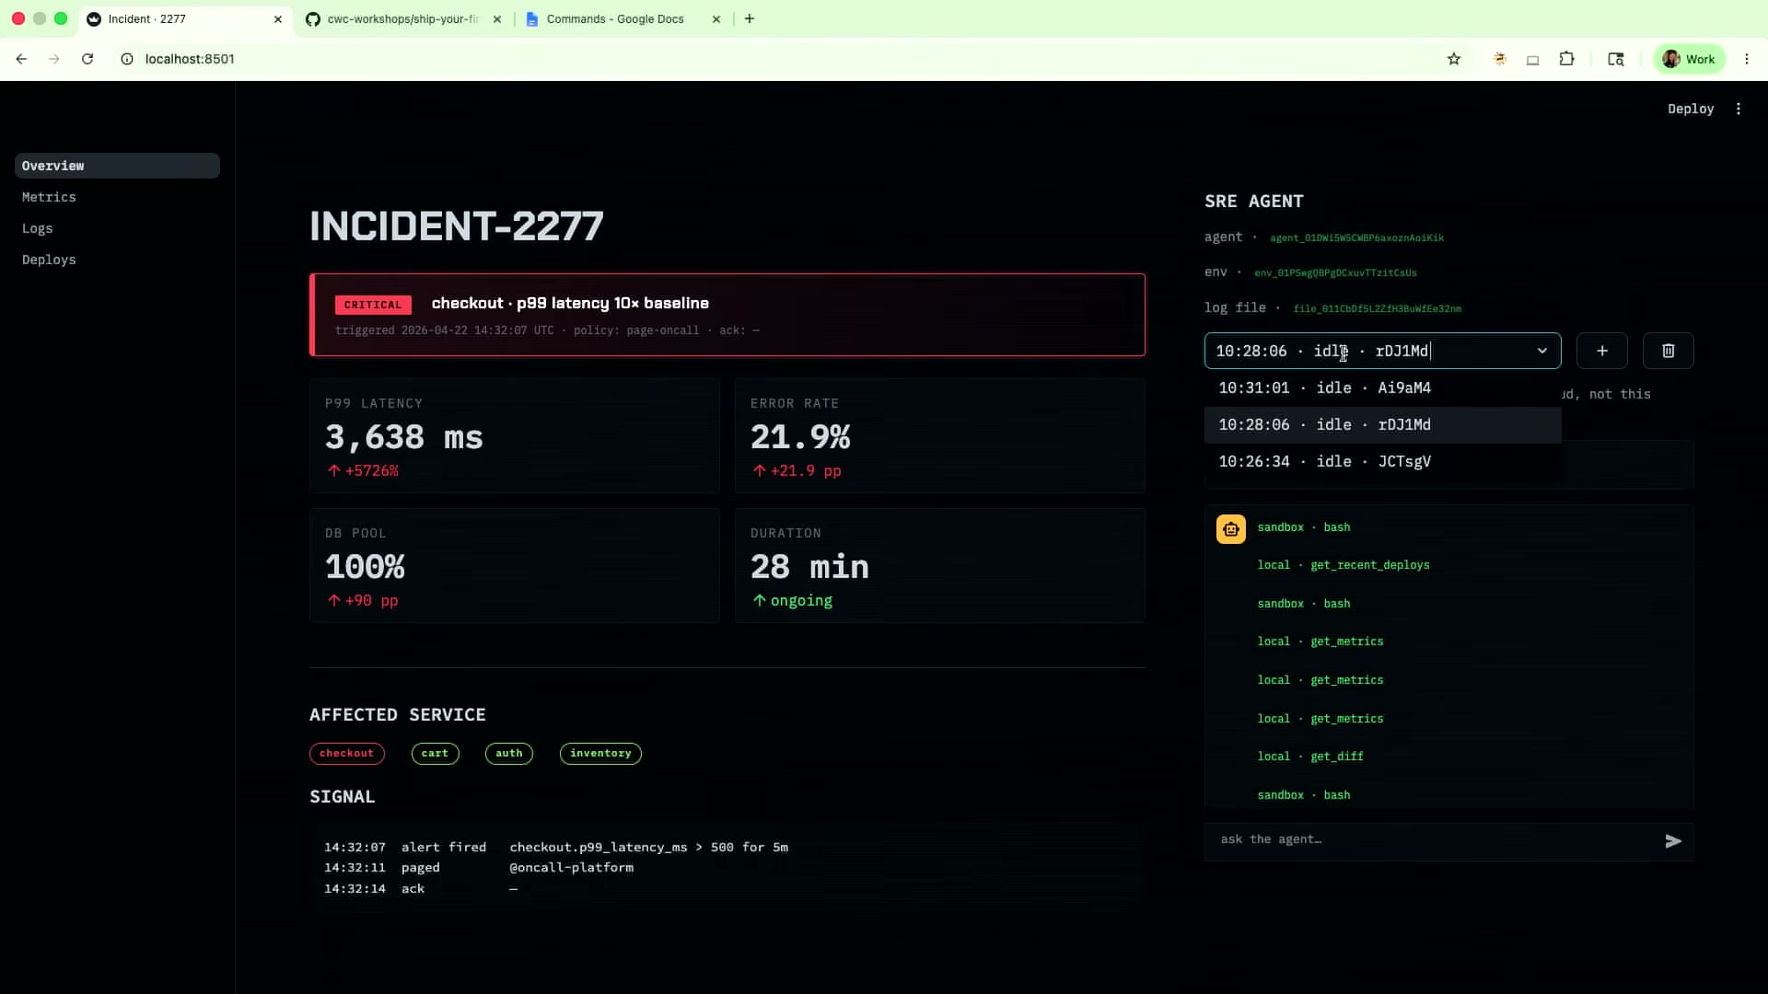
Task: Click the inventory service tag
Action: 600,753
